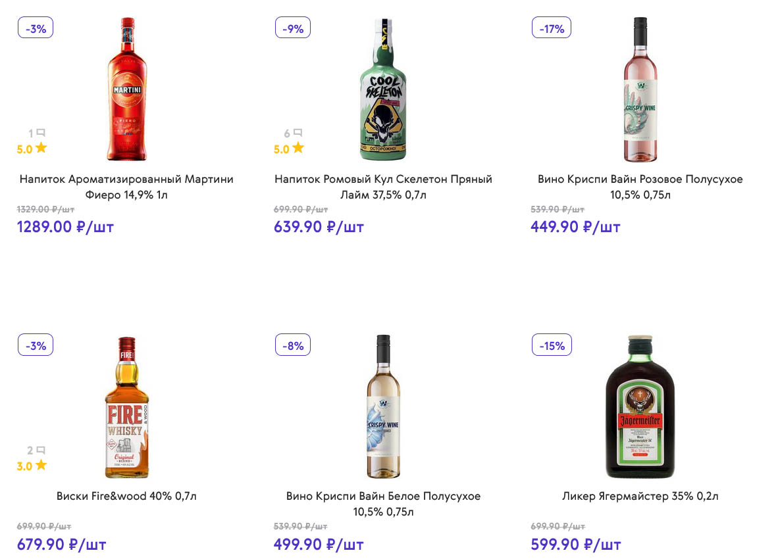778x559 pixels.
Task: Click the star rating icon for Martini Fiero
Action: 41,148
